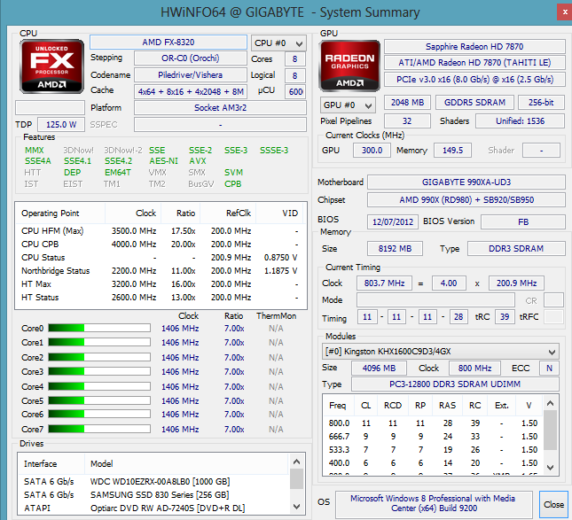This screenshot has width=572, height=520.
Task: Click the AMD FX-8320 CPU name field
Action: click(x=168, y=43)
